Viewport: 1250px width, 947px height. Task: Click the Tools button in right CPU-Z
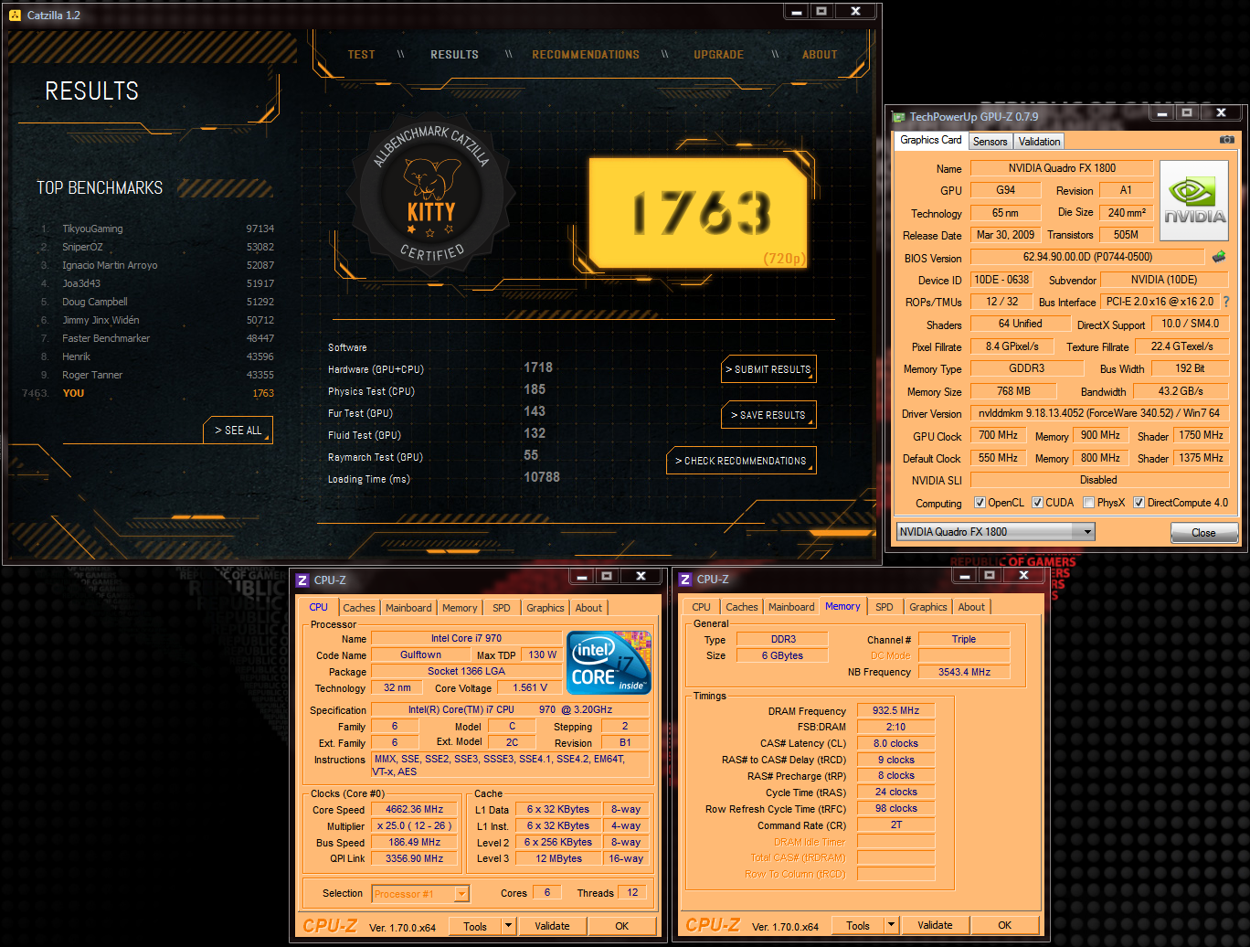coord(858,925)
